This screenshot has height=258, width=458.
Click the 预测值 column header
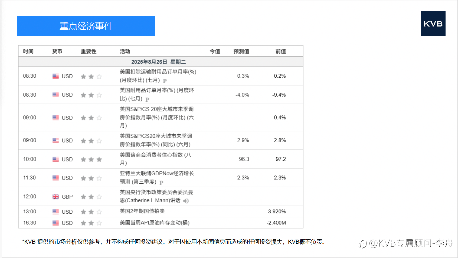(241, 51)
